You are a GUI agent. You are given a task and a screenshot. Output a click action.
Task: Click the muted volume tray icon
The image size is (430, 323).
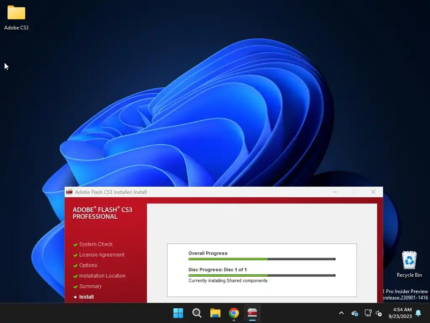379,313
